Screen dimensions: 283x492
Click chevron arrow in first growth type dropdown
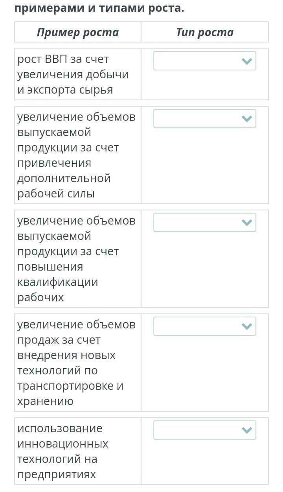[x=247, y=61]
